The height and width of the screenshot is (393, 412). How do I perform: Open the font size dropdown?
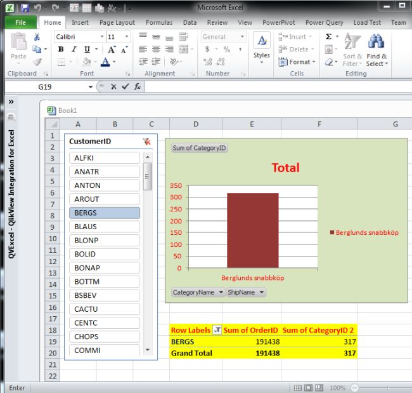coord(127,37)
